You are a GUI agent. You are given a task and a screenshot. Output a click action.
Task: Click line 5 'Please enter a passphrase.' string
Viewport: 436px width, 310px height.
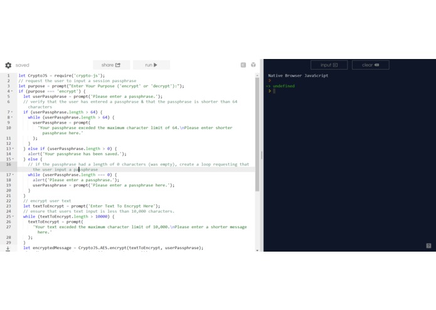point(124,97)
